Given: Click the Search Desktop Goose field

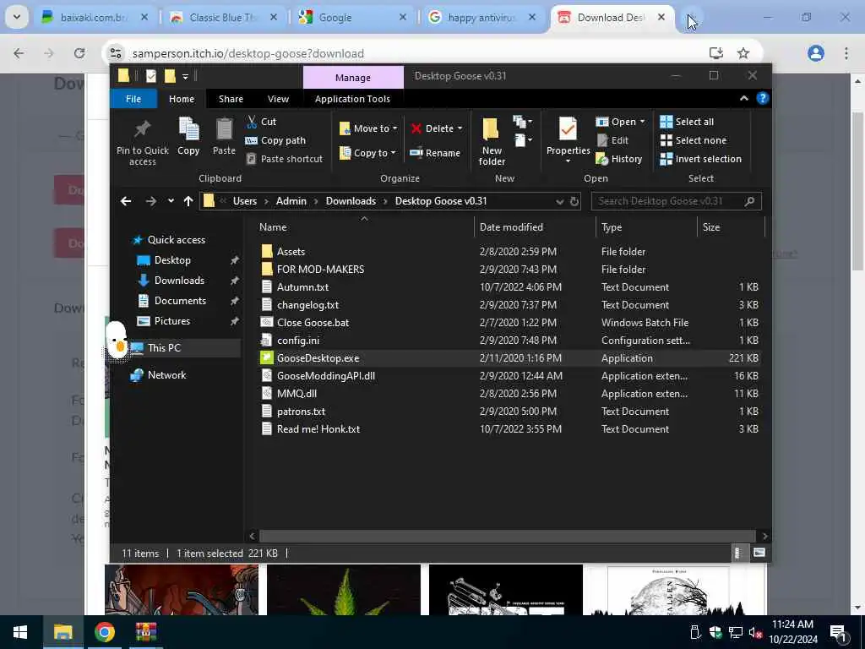Looking at the screenshot, I should 677,201.
